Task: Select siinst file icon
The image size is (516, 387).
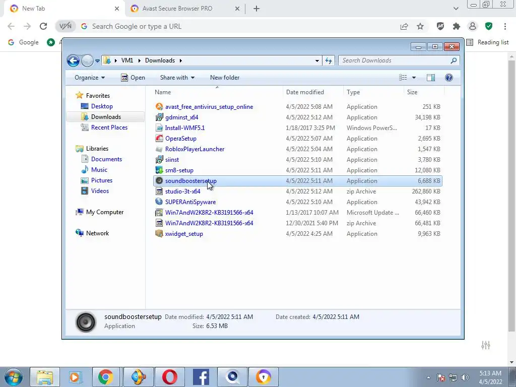Action: click(159, 160)
